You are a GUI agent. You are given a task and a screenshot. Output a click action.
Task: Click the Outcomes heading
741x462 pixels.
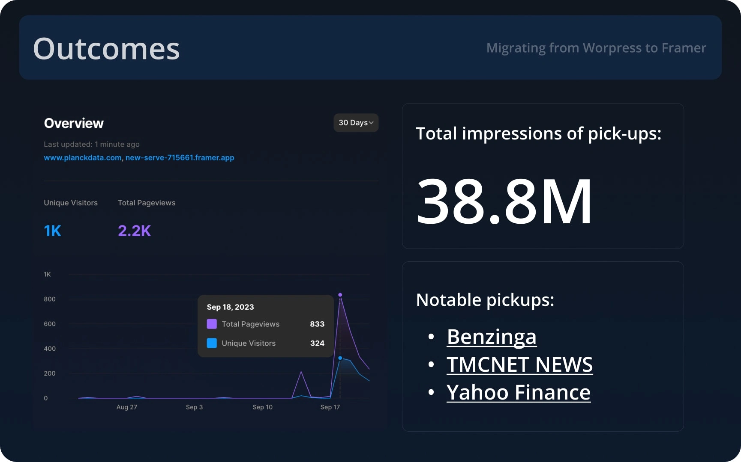click(x=106, y=49)
